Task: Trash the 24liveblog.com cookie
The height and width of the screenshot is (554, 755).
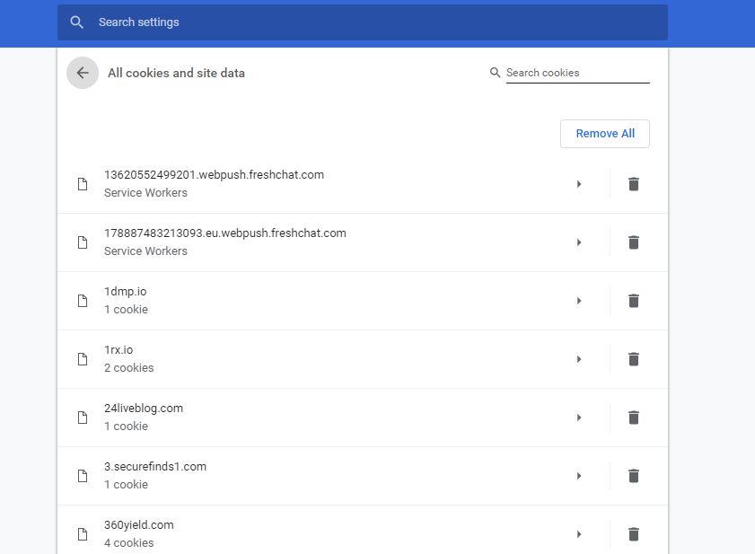Action: pos(634,418)
